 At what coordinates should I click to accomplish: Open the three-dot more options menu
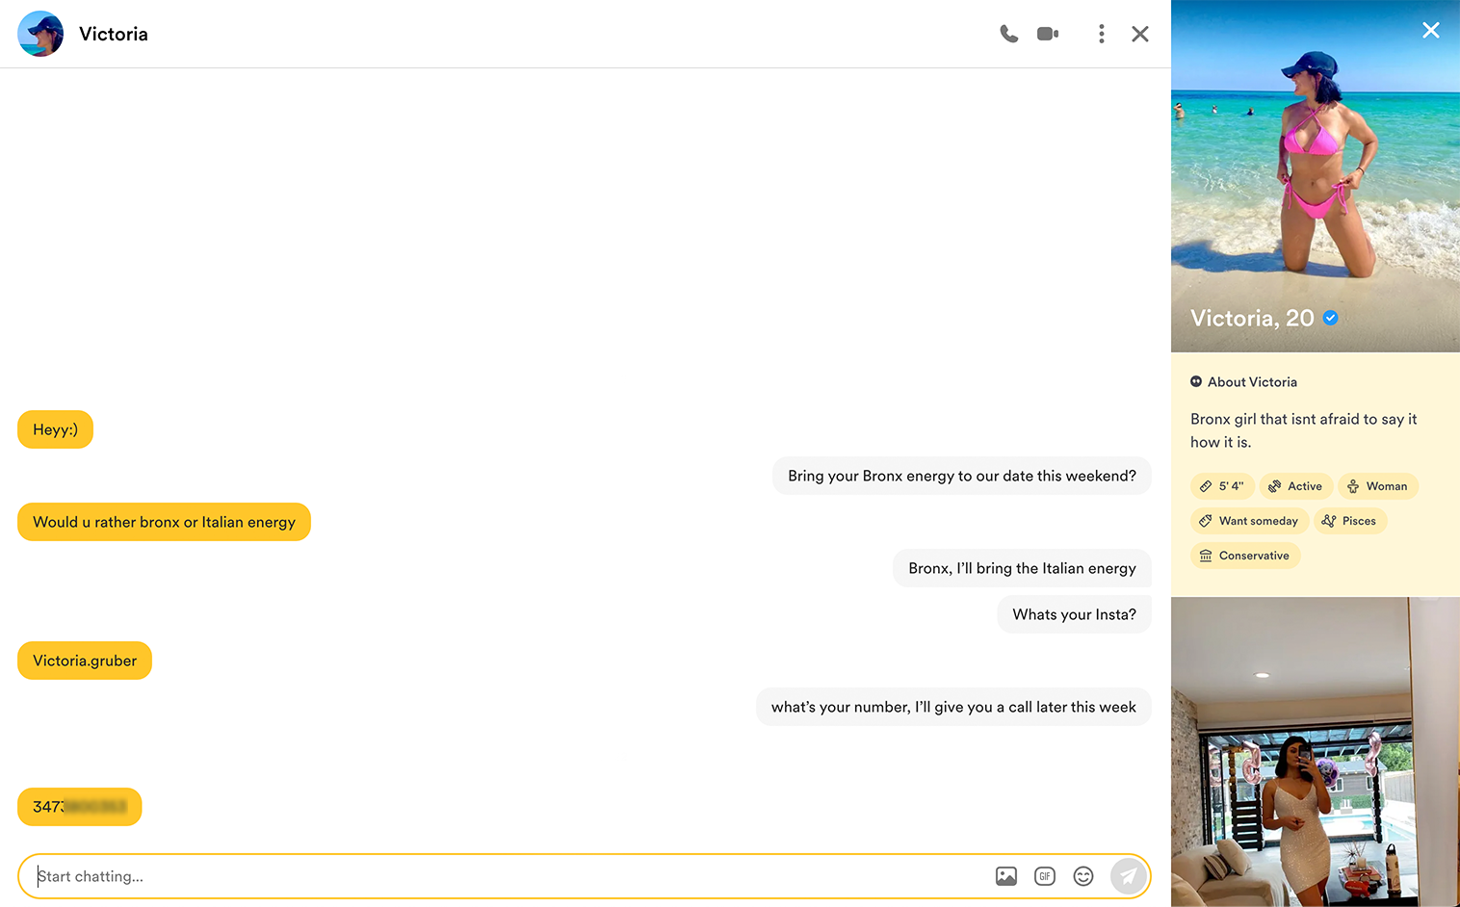point(1102,34)
